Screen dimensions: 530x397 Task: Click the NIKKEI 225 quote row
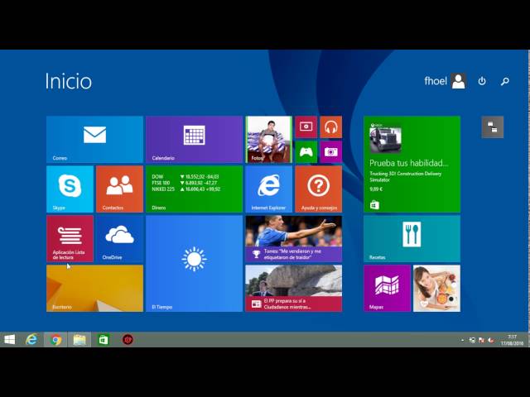tap(185, 189)
